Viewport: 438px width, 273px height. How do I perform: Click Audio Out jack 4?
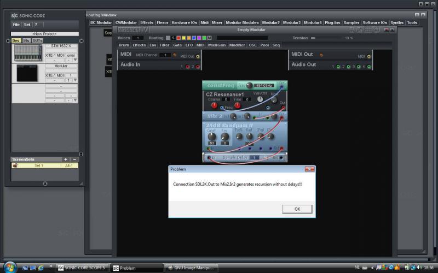click(368, 67)
